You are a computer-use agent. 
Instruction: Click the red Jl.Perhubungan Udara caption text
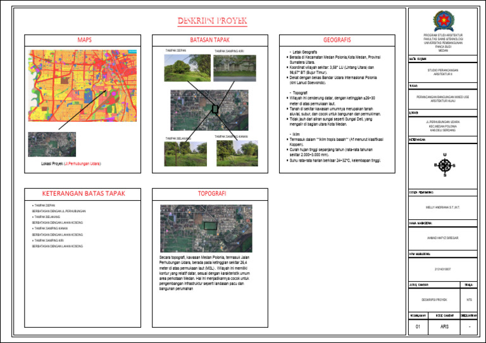pyautogui.click(x=82, y=164)
